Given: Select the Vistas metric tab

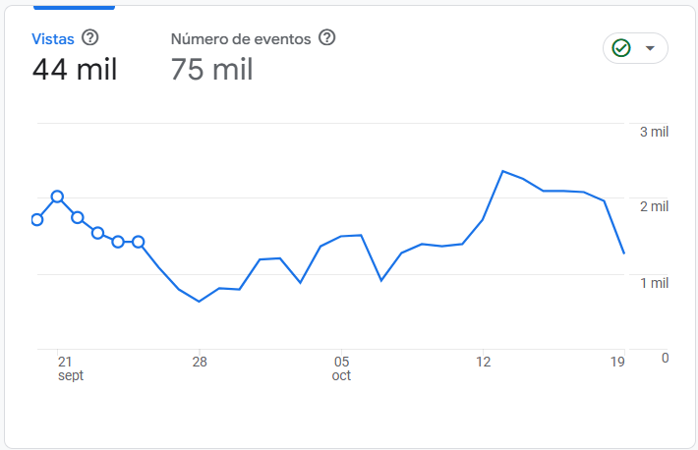Looking at the screenshot, I should [53, 39].
